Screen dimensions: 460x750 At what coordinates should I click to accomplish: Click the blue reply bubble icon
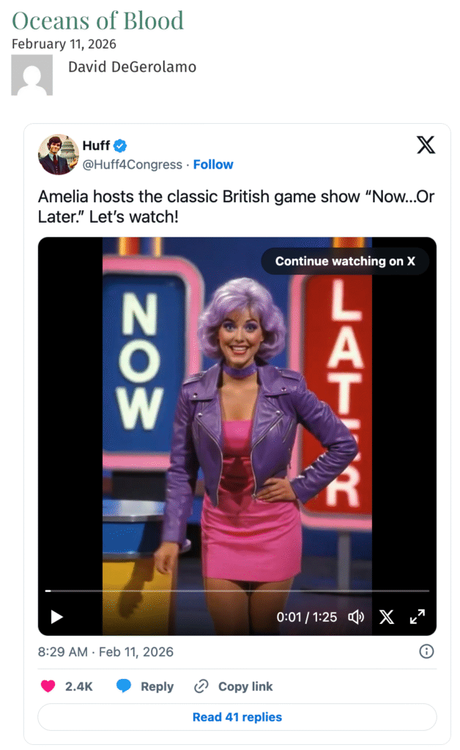(x=123, y=686)
